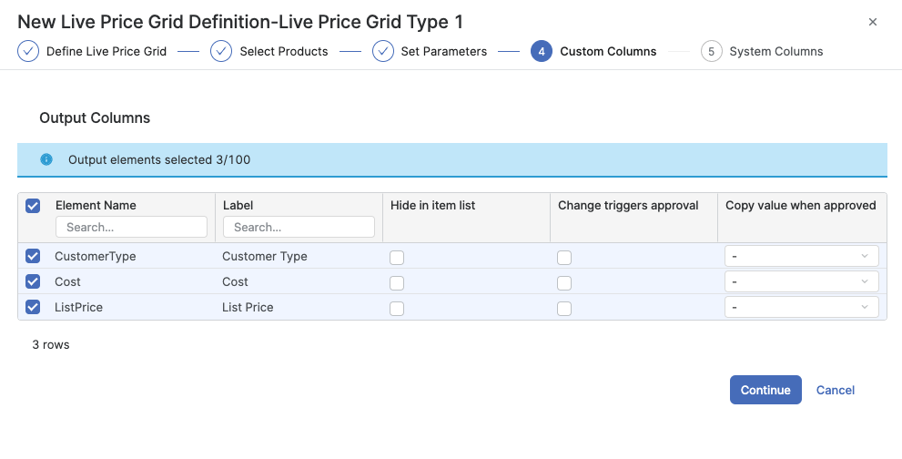This screenshot has height=459, width=902.
Task: Toggle the select-all header checkbox
Action: (33, 206)
